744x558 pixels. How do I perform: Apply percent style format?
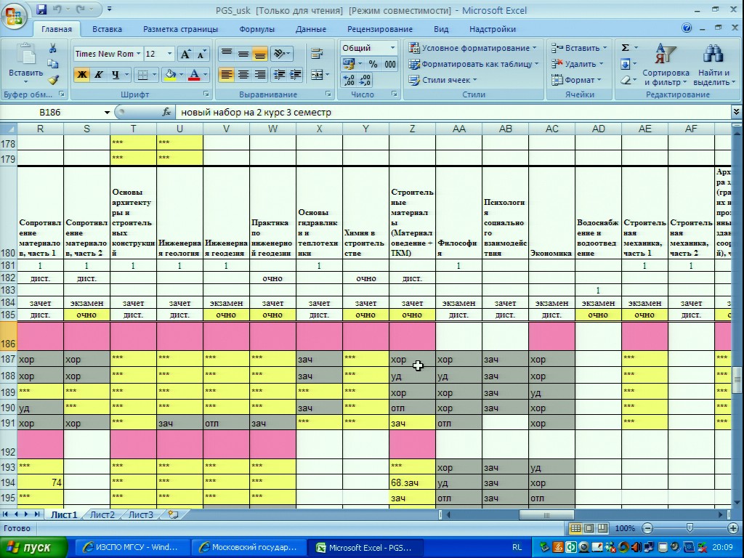tap(373, 64)
